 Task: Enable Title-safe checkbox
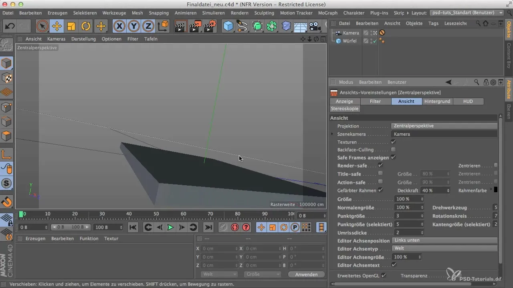[380, 173]
